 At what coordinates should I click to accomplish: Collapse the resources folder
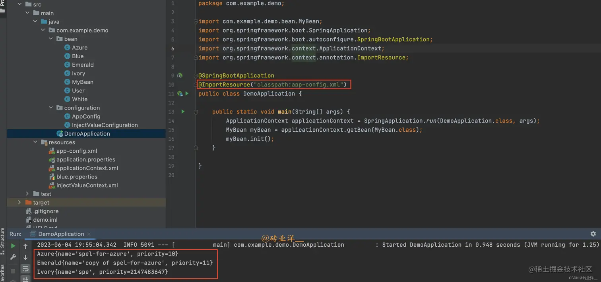click(x=35, y=142)
